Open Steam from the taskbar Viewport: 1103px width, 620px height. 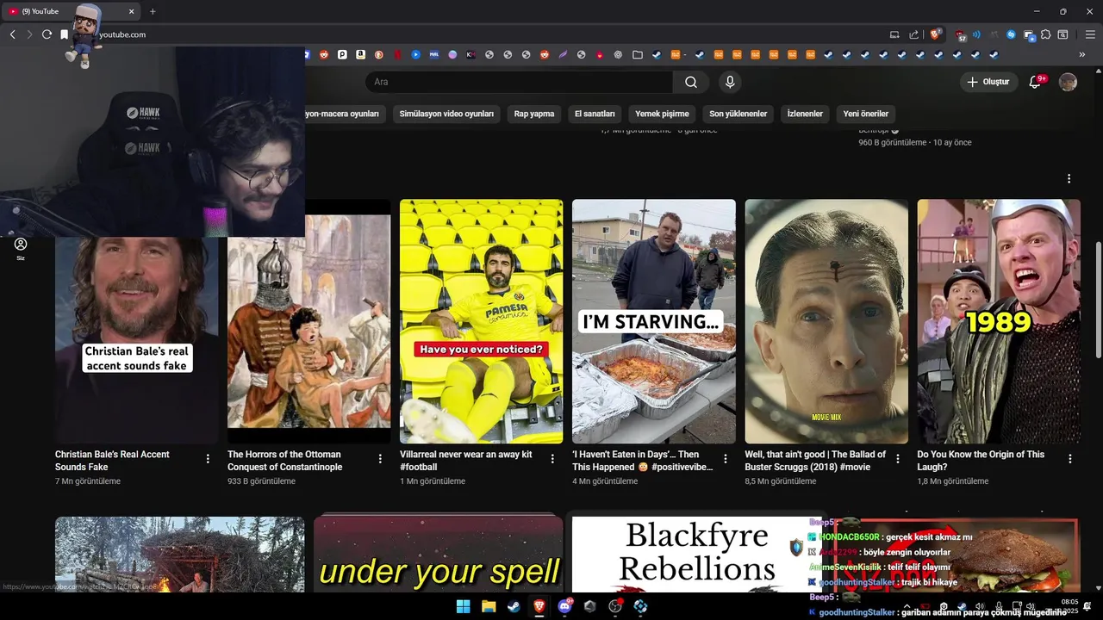(x=514, y=606)
